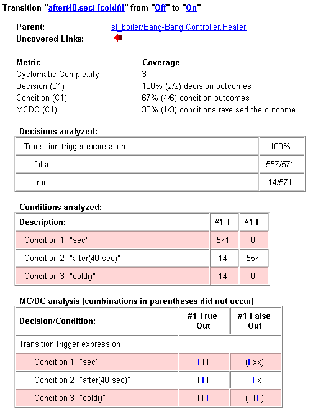Click the (Fxx) MC/DC combination cell
The width and height of the screenshot is (313, 412).
[255, 362]
